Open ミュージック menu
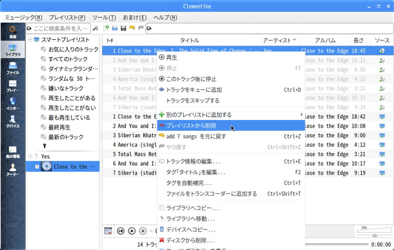This screenshot has height=250, width=394. (x=23, y=18)
